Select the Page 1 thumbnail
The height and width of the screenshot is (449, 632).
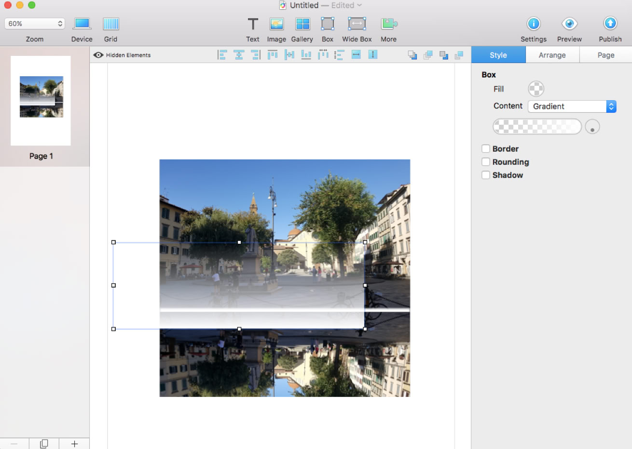click(41, 101)
